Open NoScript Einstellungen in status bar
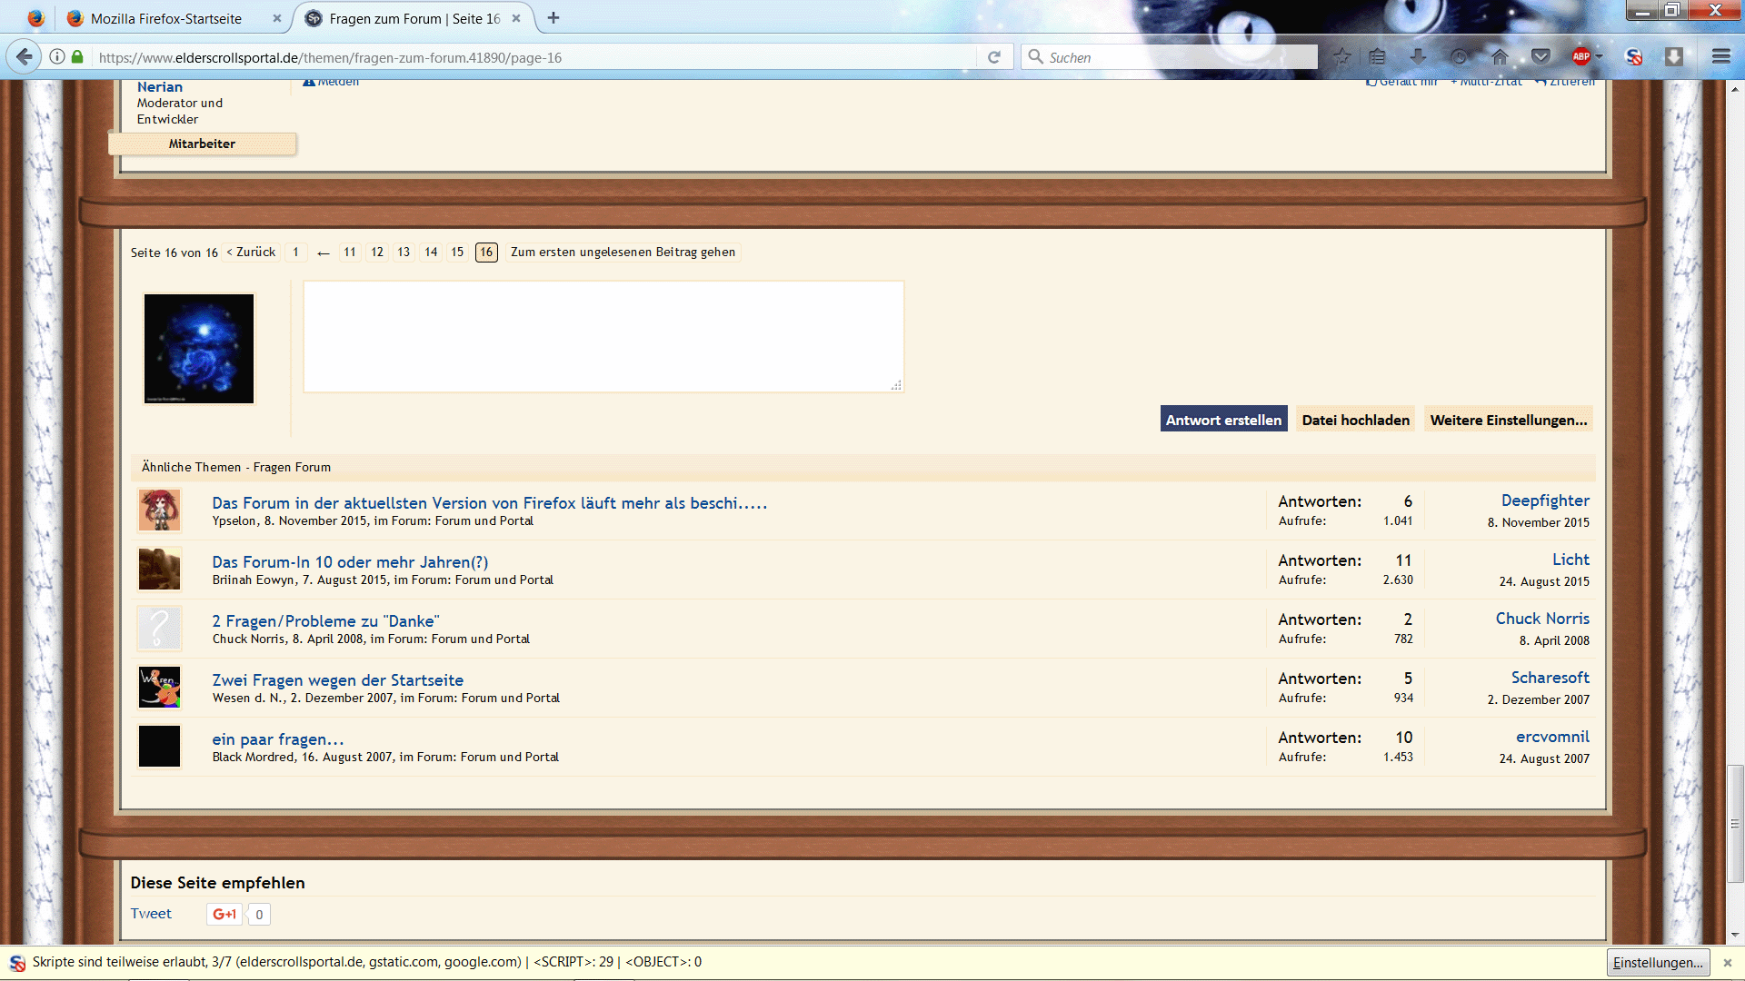 [1658, 962]
